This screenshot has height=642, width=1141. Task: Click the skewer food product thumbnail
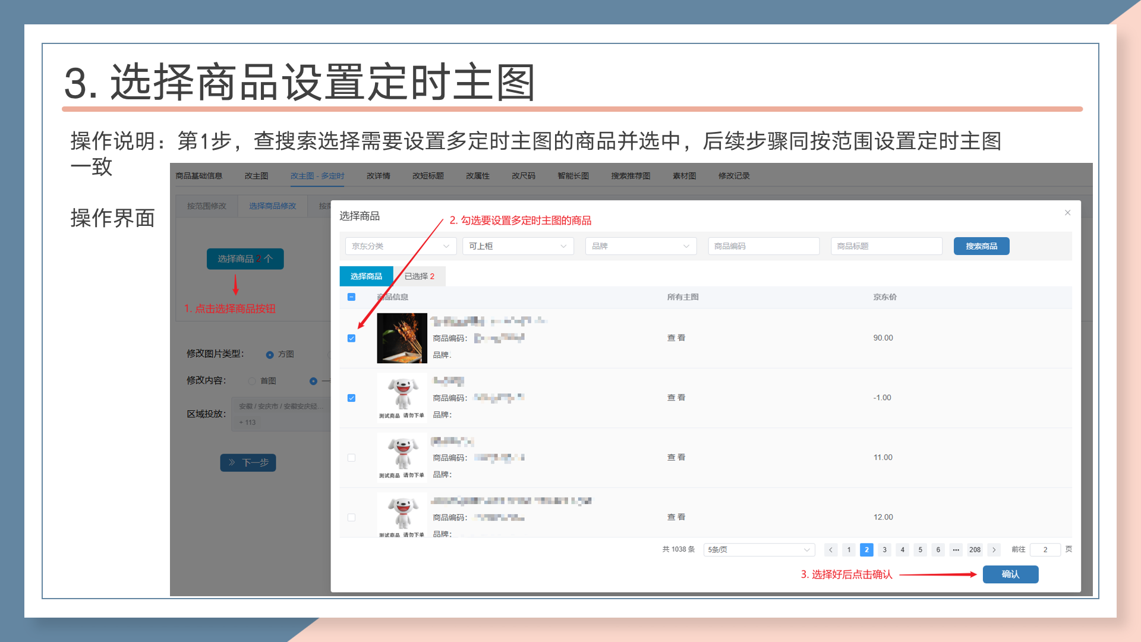point(402,338)
